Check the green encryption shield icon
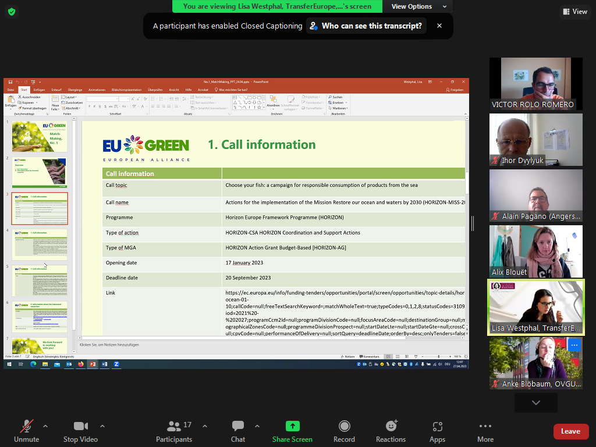This screenshot has height=447, width=596. (12, 12)
